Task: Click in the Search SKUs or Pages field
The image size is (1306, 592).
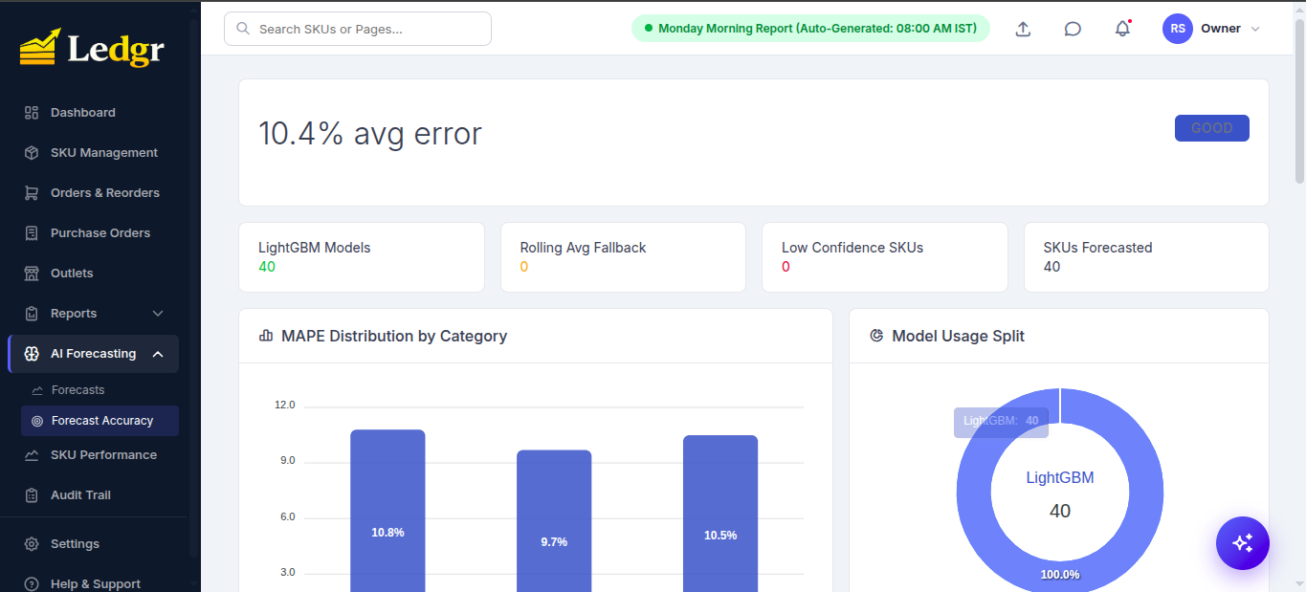Action: (358, 29)
